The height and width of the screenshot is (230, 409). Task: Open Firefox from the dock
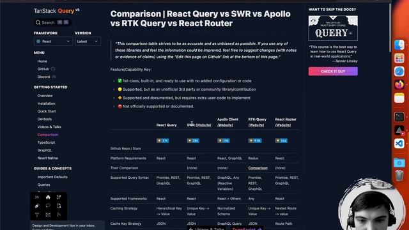(399, 85)
